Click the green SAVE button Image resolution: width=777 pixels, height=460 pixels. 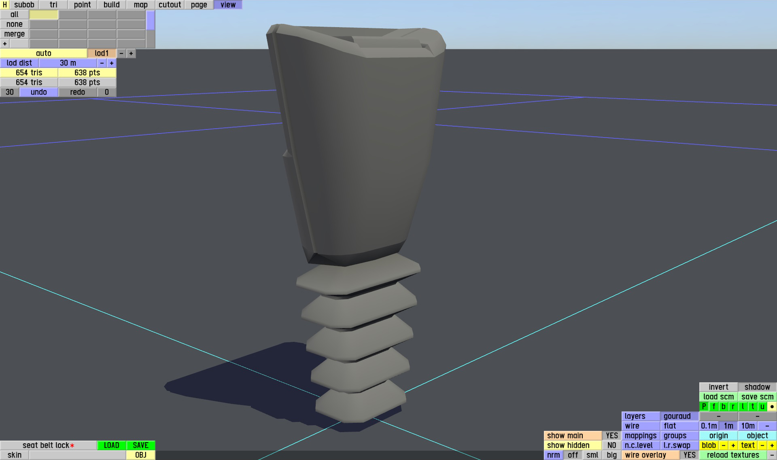tap(140, 445)
